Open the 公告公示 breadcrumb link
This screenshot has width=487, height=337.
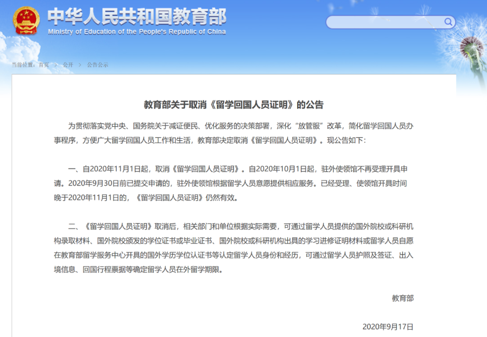pos(97,65)
